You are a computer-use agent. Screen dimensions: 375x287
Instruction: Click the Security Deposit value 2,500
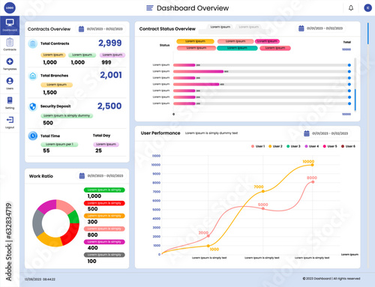click(x=109, y=106)
